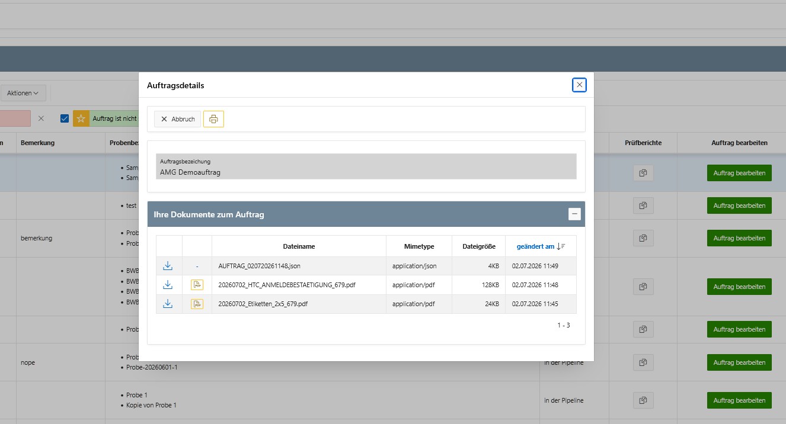Viewport: 786px width, 424px height.
Task: Click 'Auftrag bearbeiten' in 'Kopie von Probe 1' row
Action: 739,400
